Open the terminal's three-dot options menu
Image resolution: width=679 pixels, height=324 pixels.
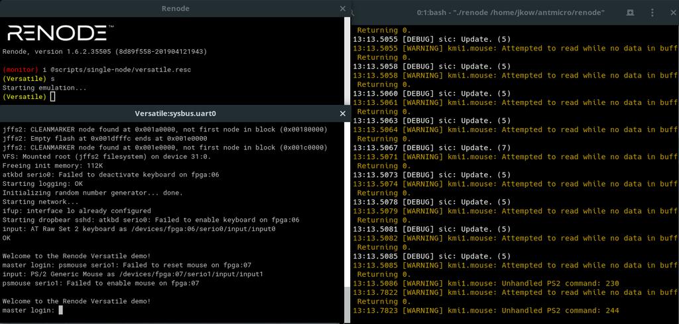652,13
